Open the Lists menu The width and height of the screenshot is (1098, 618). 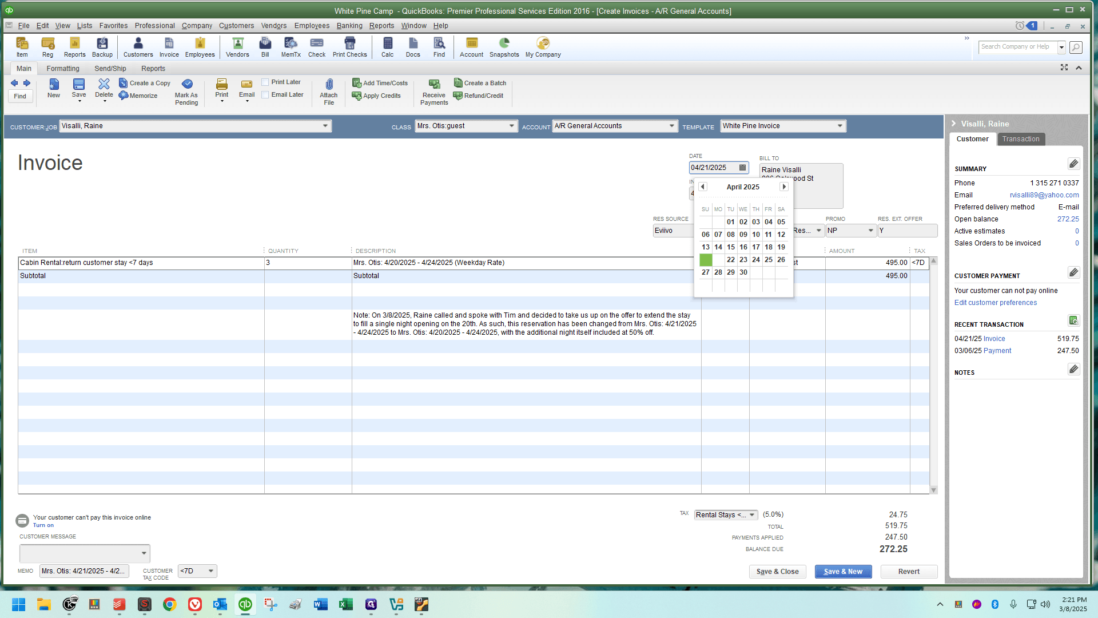(85, 26)
